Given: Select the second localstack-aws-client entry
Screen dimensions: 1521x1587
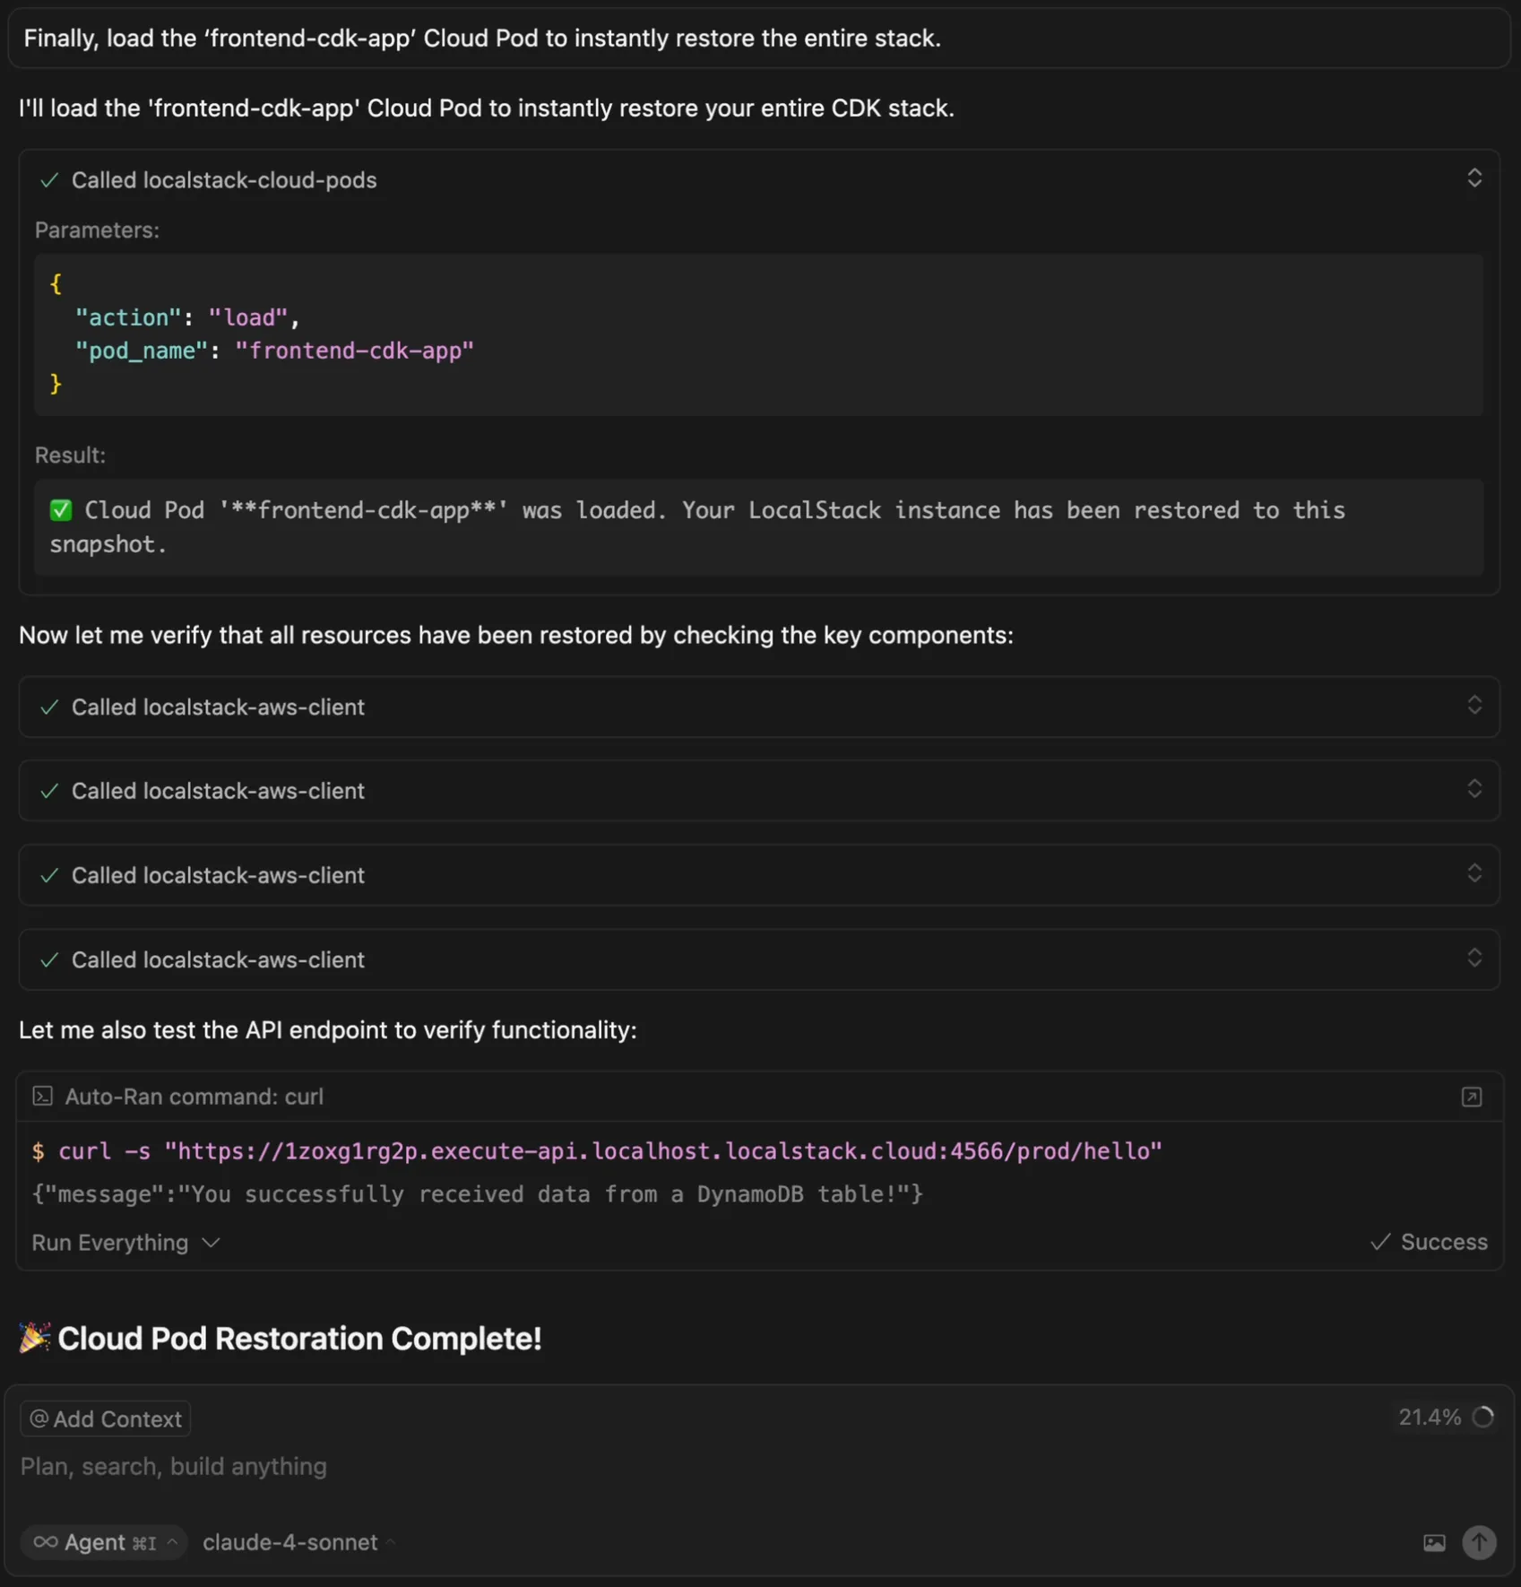Looking at the screenshot, I should tap(218, 790).
